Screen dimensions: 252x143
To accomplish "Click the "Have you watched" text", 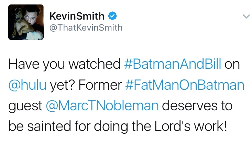I will 63,64.
